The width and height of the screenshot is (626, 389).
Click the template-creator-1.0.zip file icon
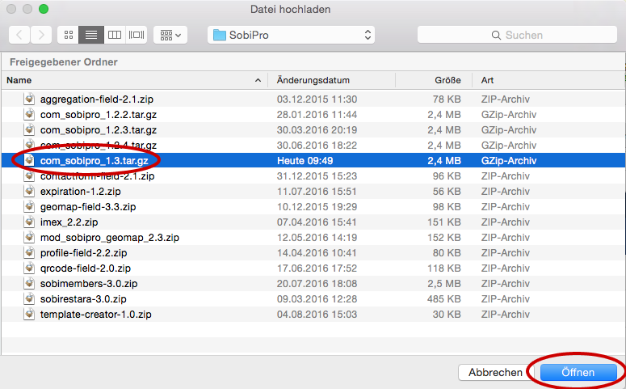coord(29,314)
